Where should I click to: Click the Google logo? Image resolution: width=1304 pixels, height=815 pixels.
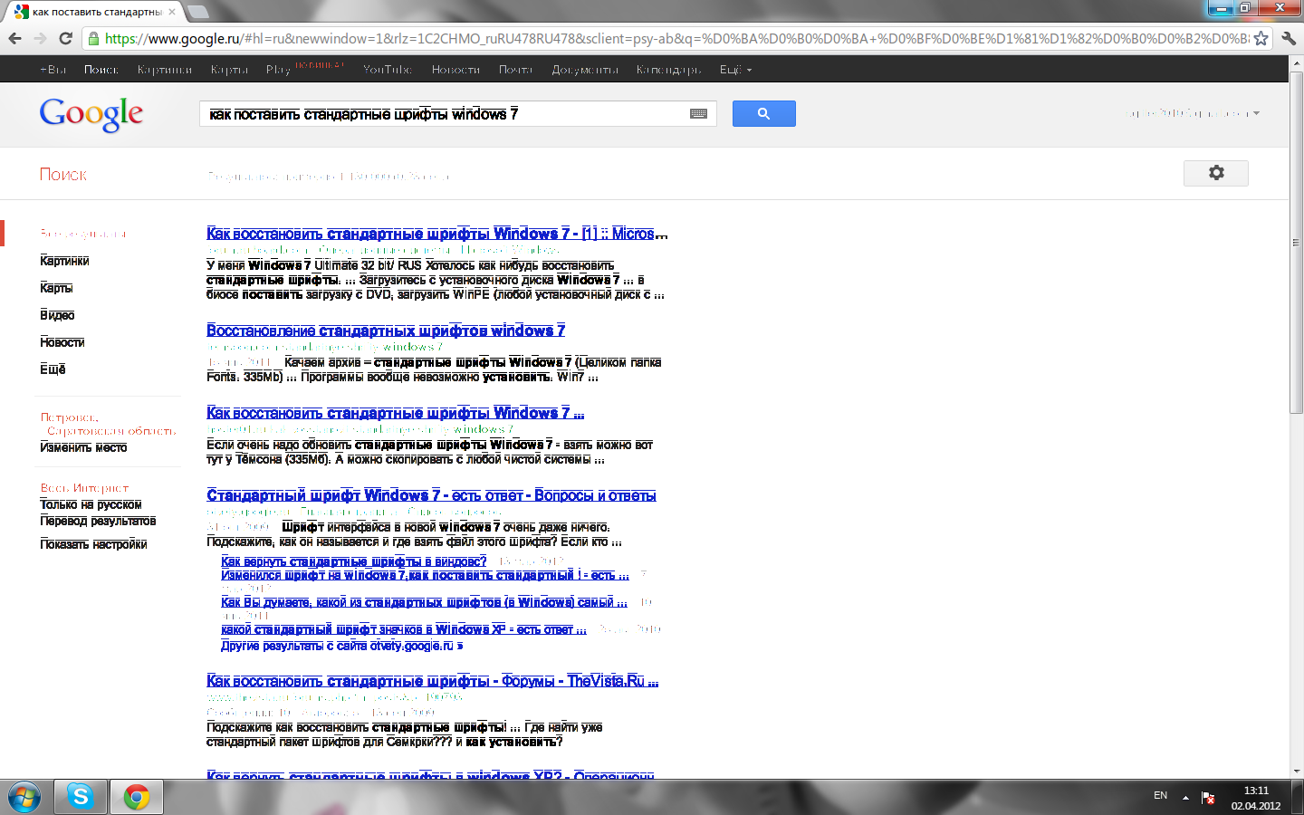coord(91,114)
